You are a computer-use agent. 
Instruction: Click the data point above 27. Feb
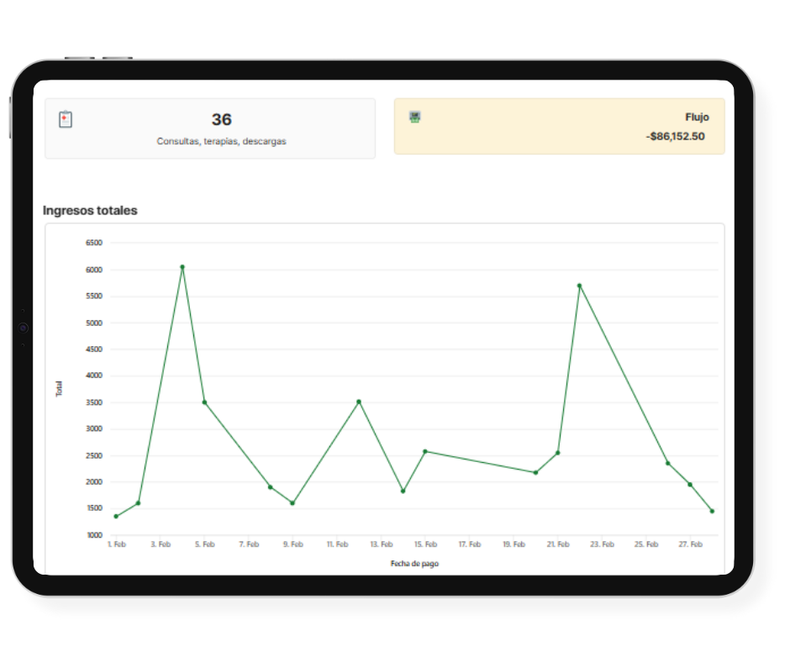pyautogui.click(x=690, y=485)
